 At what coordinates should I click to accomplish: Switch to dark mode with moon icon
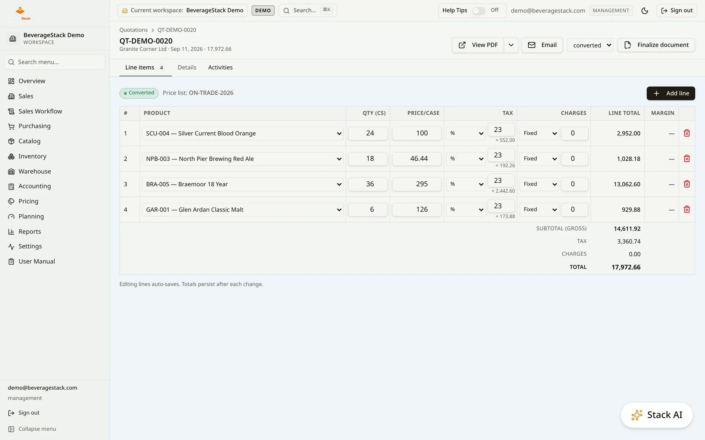(644, 11)
